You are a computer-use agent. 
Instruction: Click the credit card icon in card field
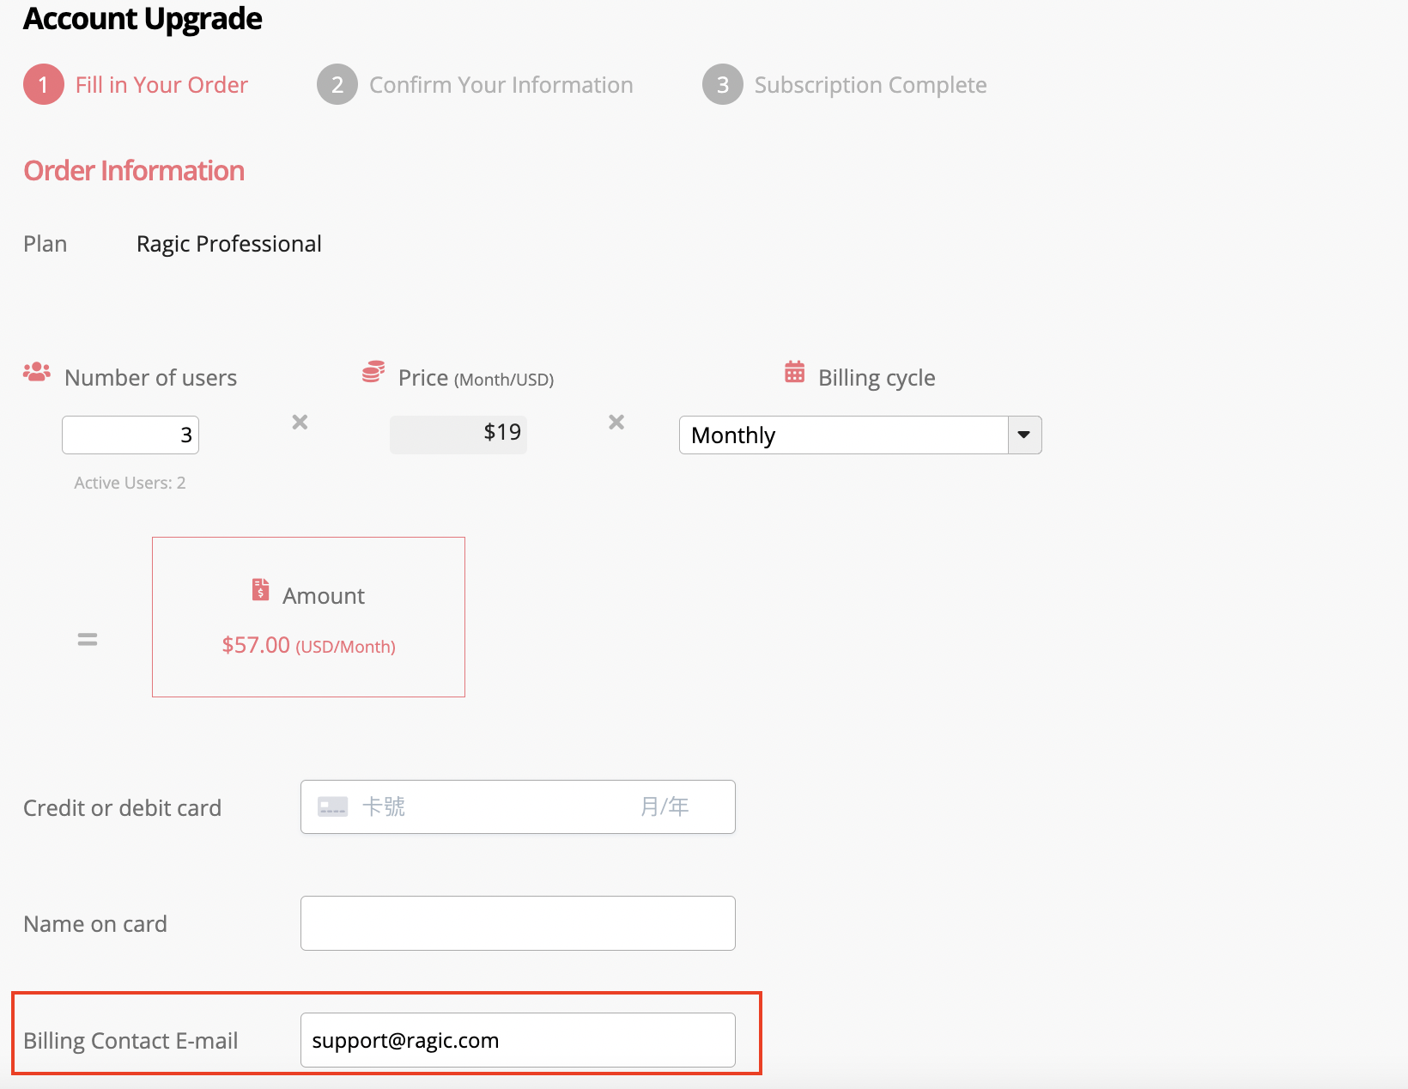coord(332,806)
